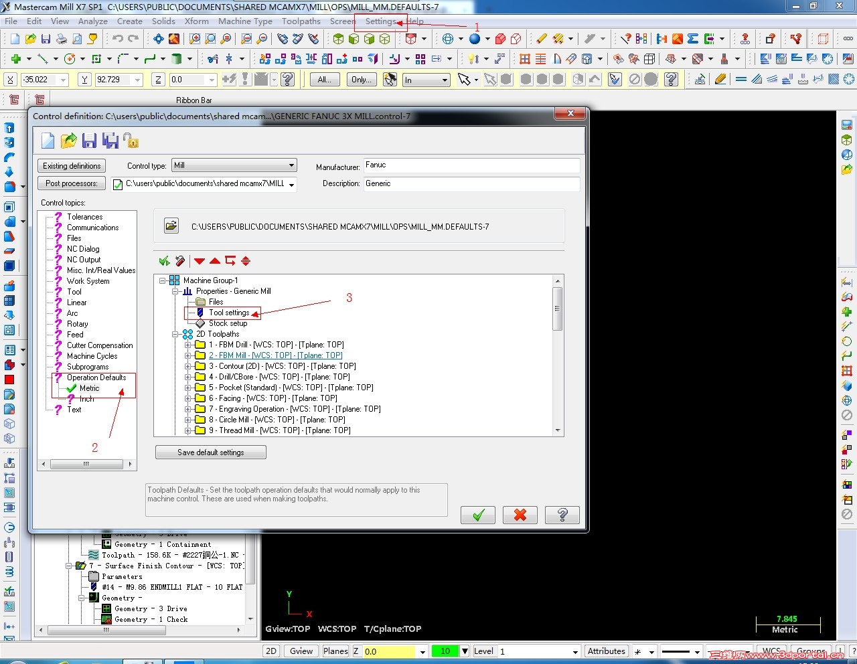Click the Save default settings button
Image resolution: width=857 pixels, height=664 pixels.
pyautogui.click(x=211, y=452)
